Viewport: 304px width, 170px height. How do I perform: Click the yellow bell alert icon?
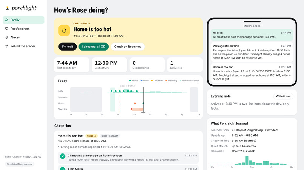pos(64,30)
